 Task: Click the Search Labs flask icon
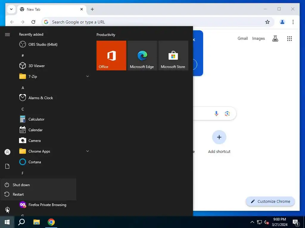coord(275,38)
